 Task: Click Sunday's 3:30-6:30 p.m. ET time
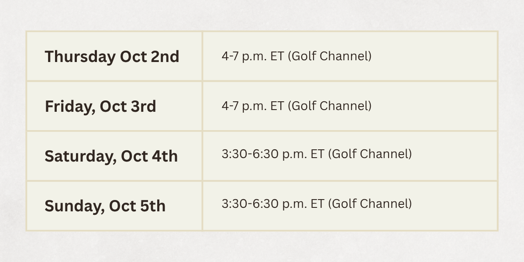point(273,204)
